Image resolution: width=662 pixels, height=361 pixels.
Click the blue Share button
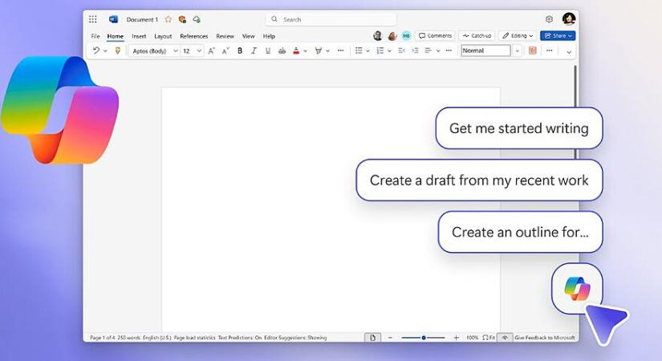[x=558, y=36]
